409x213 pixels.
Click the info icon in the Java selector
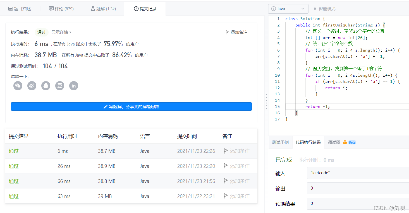click(274, 9)
